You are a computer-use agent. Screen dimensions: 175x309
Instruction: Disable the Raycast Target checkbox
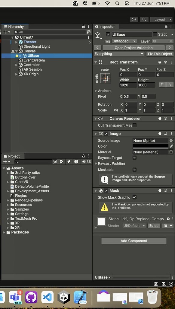(x=134, y=158)
